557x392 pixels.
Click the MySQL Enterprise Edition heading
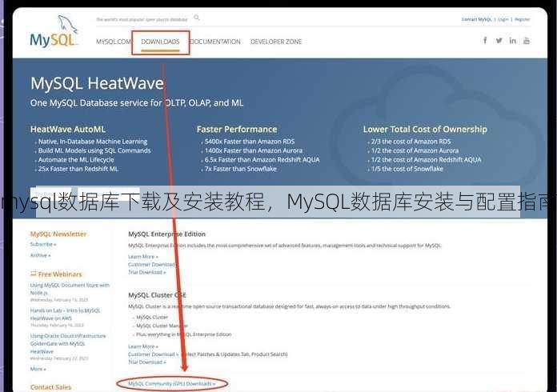166,234
